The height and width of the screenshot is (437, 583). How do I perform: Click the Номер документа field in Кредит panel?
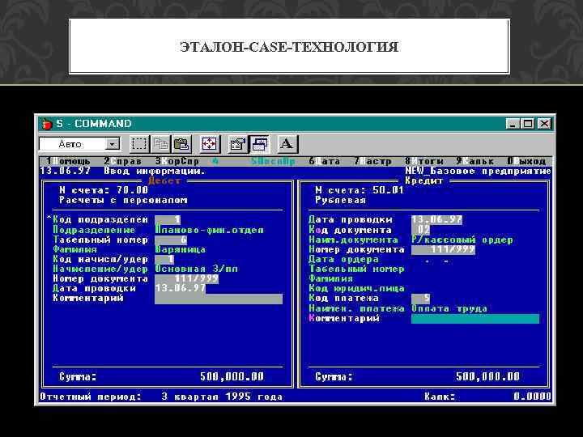pos(443,249)
